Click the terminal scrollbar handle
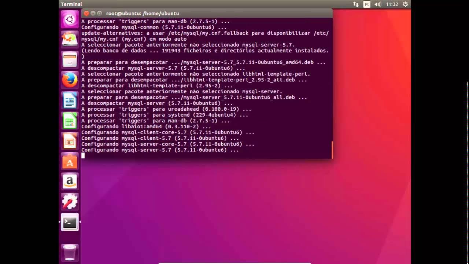469x264 pixels. point(332,150)
